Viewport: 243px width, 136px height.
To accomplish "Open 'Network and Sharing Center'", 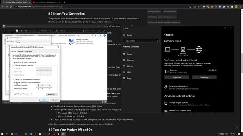I will click(180, 110).
